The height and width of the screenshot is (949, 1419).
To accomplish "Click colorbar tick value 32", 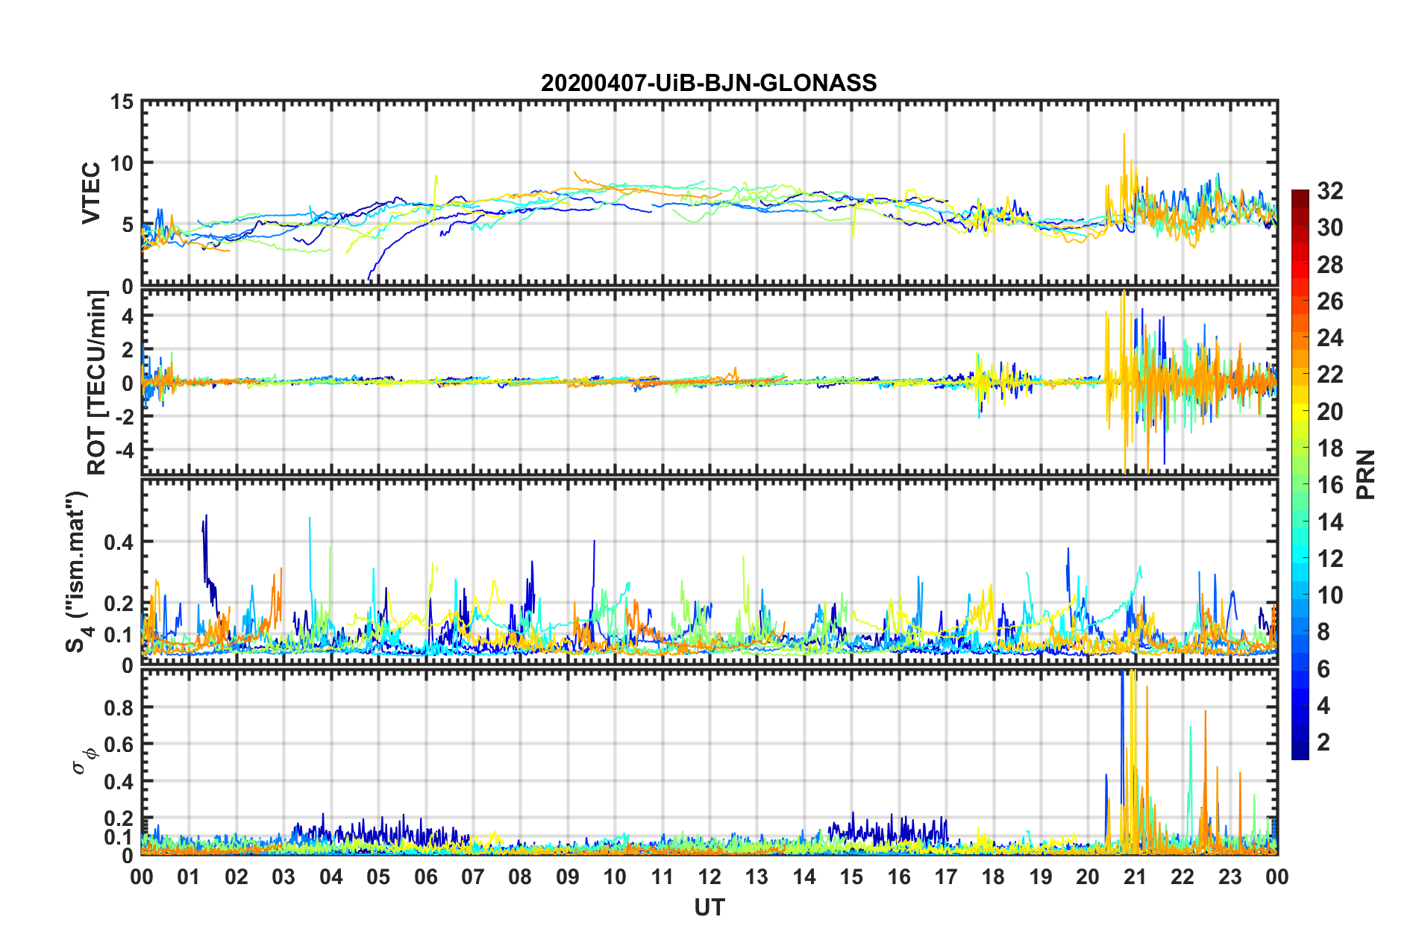I will click(1329, 191).
